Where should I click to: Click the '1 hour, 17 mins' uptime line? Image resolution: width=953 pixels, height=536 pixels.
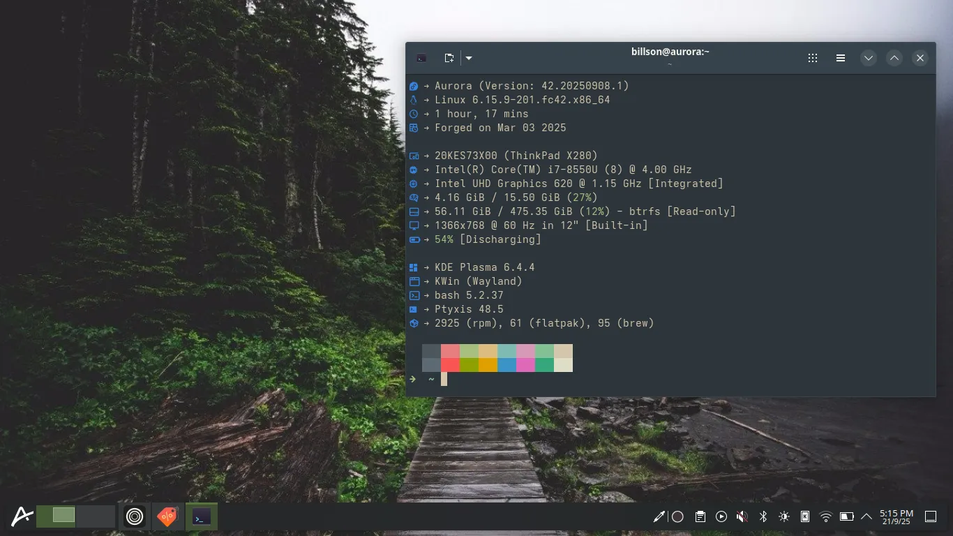tap(481, 114)
